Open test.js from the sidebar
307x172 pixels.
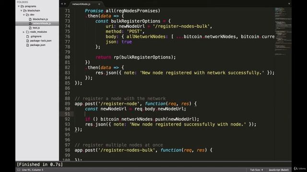[x=36, y=28]
